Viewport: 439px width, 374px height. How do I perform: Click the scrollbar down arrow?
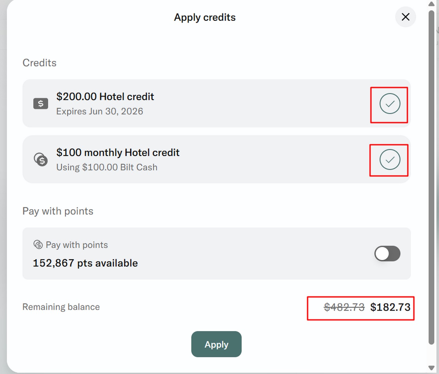tap(432, 368)
